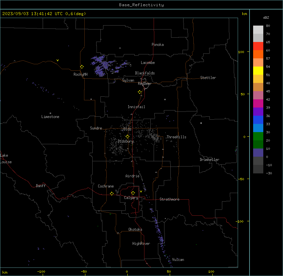Click the Vulcan town label

[178, 260]
